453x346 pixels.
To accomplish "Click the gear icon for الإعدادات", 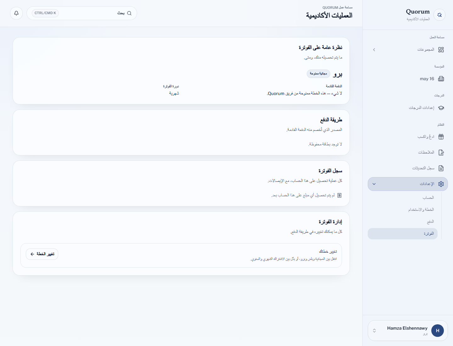I will 441,184.
